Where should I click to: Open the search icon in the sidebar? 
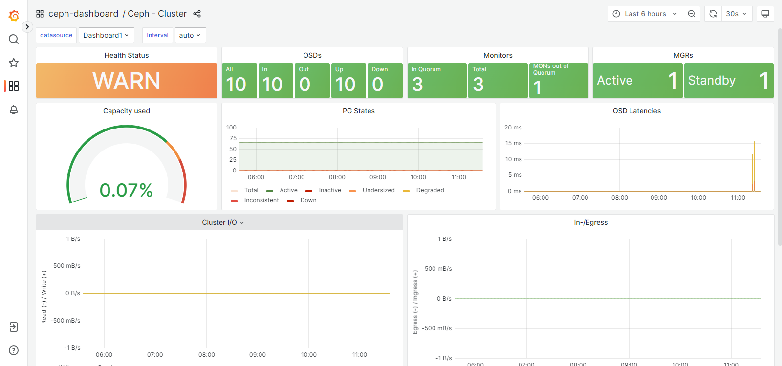coord(14,39)
